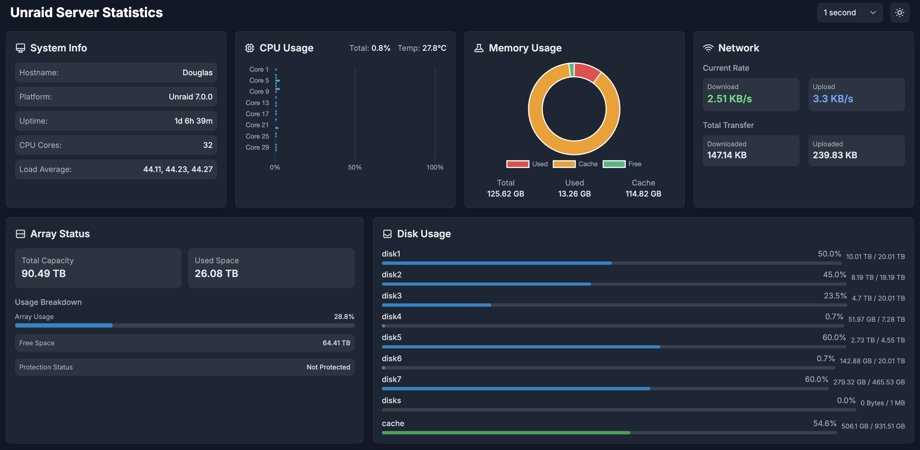Click the Upload rate 3.3 KB/s card
The height and width of the screenshot is (450, 920).
tap(856, 95)
